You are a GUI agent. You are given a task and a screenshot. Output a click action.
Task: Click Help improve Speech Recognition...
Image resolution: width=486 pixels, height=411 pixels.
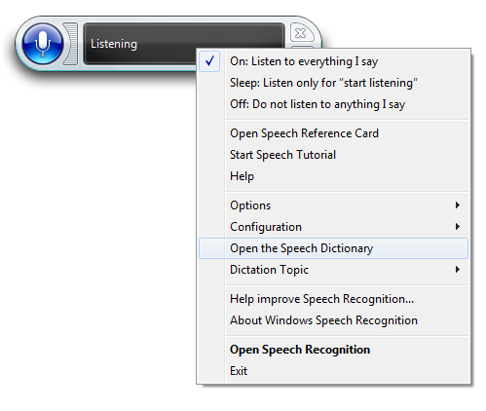point(333,299)
